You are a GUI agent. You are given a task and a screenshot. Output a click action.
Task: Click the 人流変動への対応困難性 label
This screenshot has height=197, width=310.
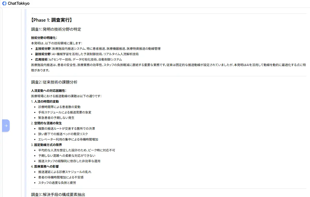point(49,91)
